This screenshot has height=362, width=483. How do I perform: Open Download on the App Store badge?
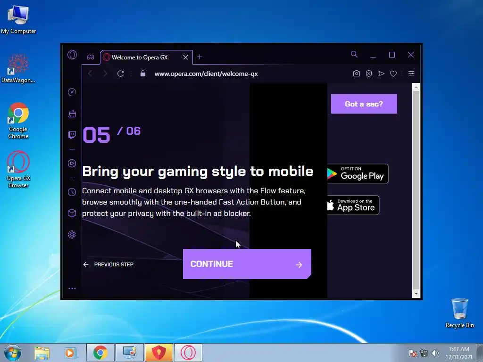click(353, 205)
